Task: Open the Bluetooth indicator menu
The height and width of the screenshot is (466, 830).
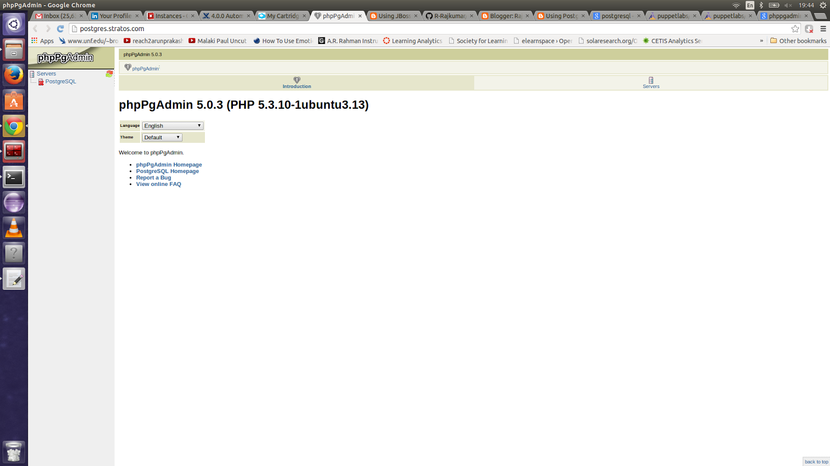Action: 762,5
